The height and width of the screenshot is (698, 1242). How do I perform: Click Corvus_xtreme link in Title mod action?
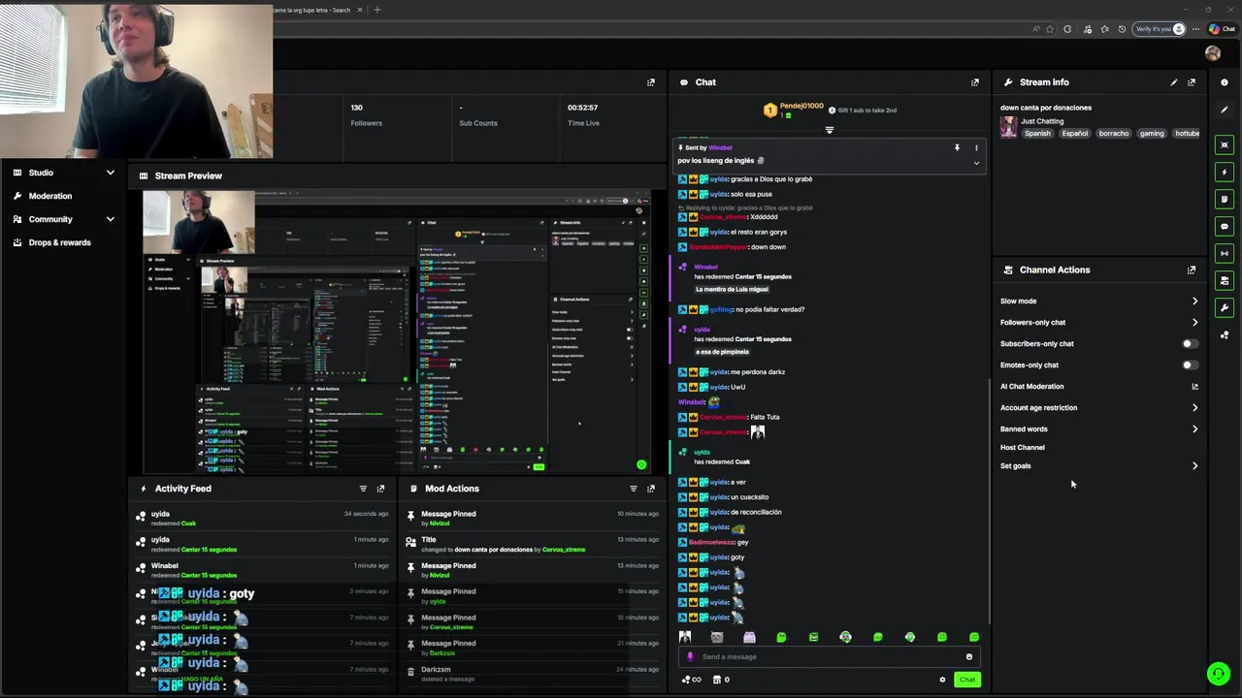(564, 550)
